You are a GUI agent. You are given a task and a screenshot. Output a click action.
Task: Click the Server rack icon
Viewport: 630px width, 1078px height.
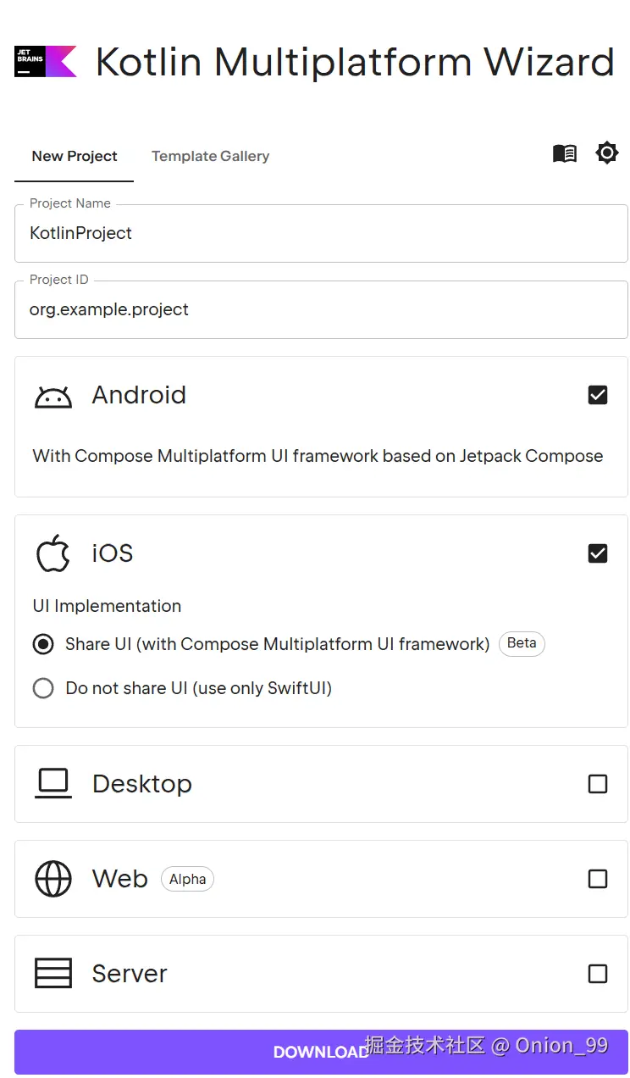(x=53, y=974)
